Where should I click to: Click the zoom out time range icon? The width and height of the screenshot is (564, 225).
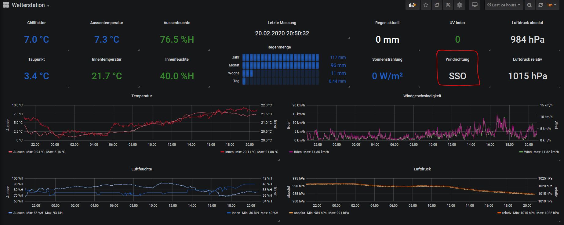pyautogui.click(x=529, y=5)
